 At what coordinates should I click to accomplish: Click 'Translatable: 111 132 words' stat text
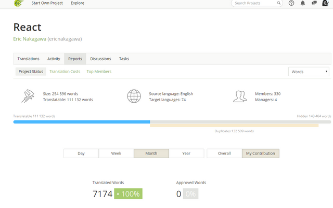(68, 100)
